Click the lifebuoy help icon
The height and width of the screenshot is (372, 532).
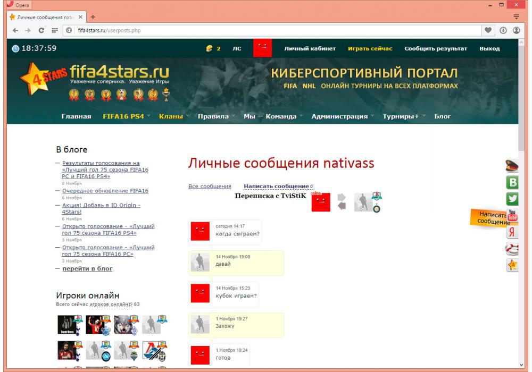[513, 248]
